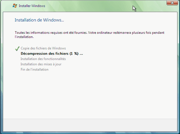Click the word "pendant" in the description
Image resolution: width=180 pixels, height=134 pixels.
pyautogui.click(x=158, y=33)
